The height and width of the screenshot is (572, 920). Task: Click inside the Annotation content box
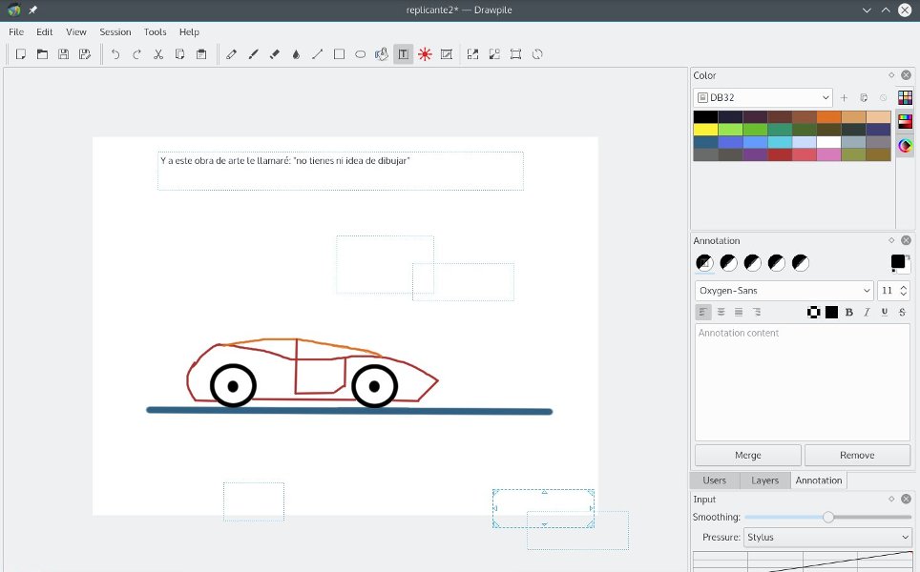pos(802,381)
